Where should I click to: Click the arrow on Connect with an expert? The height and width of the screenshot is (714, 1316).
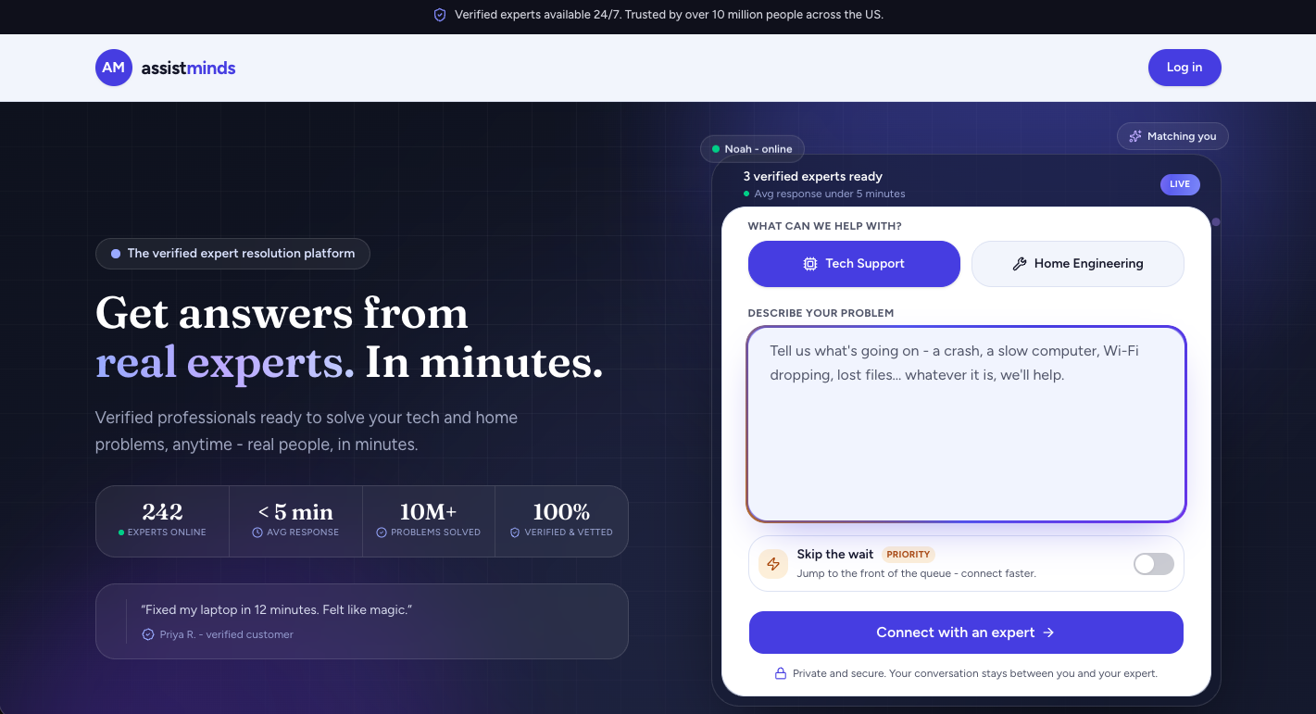tap(1048, 633)
